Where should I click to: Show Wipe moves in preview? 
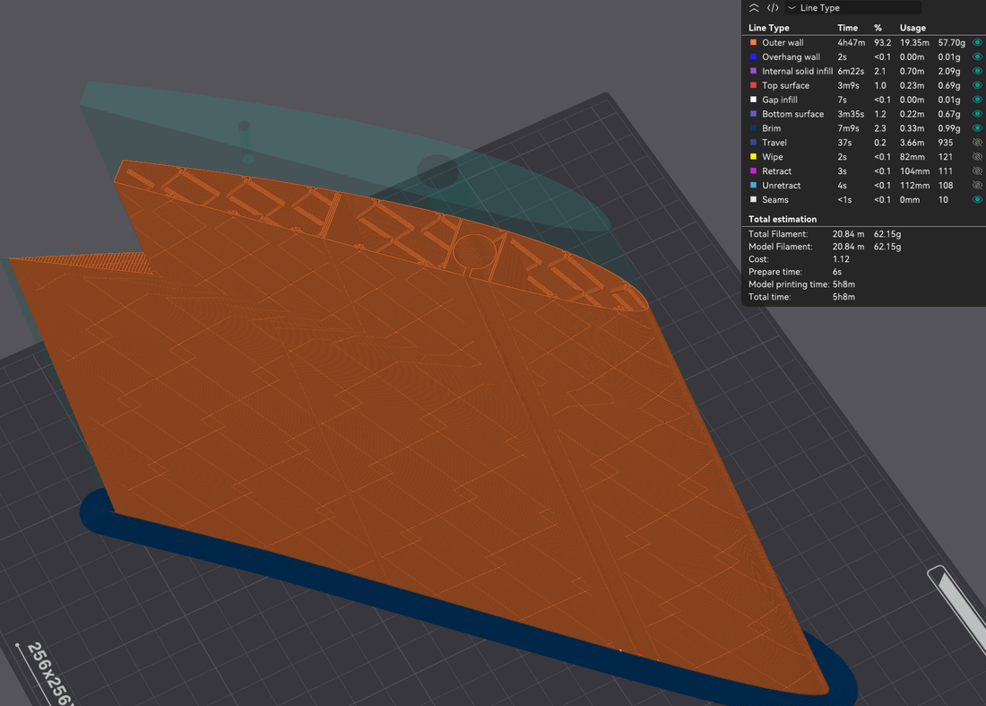(x=977, y=157)
